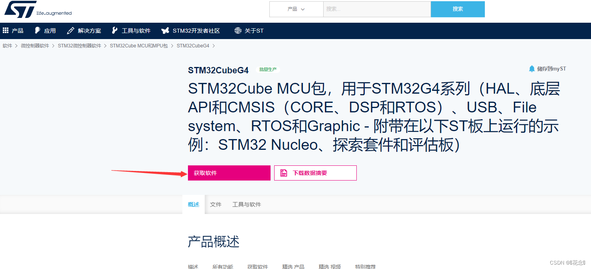Focus the 搜索 text input field
This screenshot has width=591, height=269.
[x=377, y=9]
